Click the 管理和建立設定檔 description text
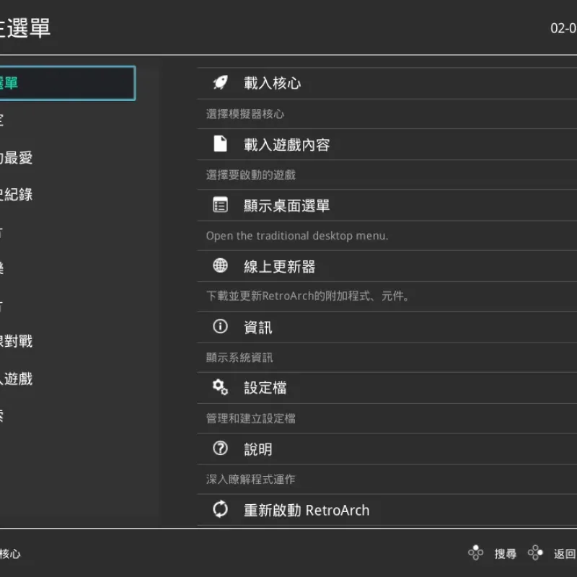577x577 pixels. coord(250,418)
